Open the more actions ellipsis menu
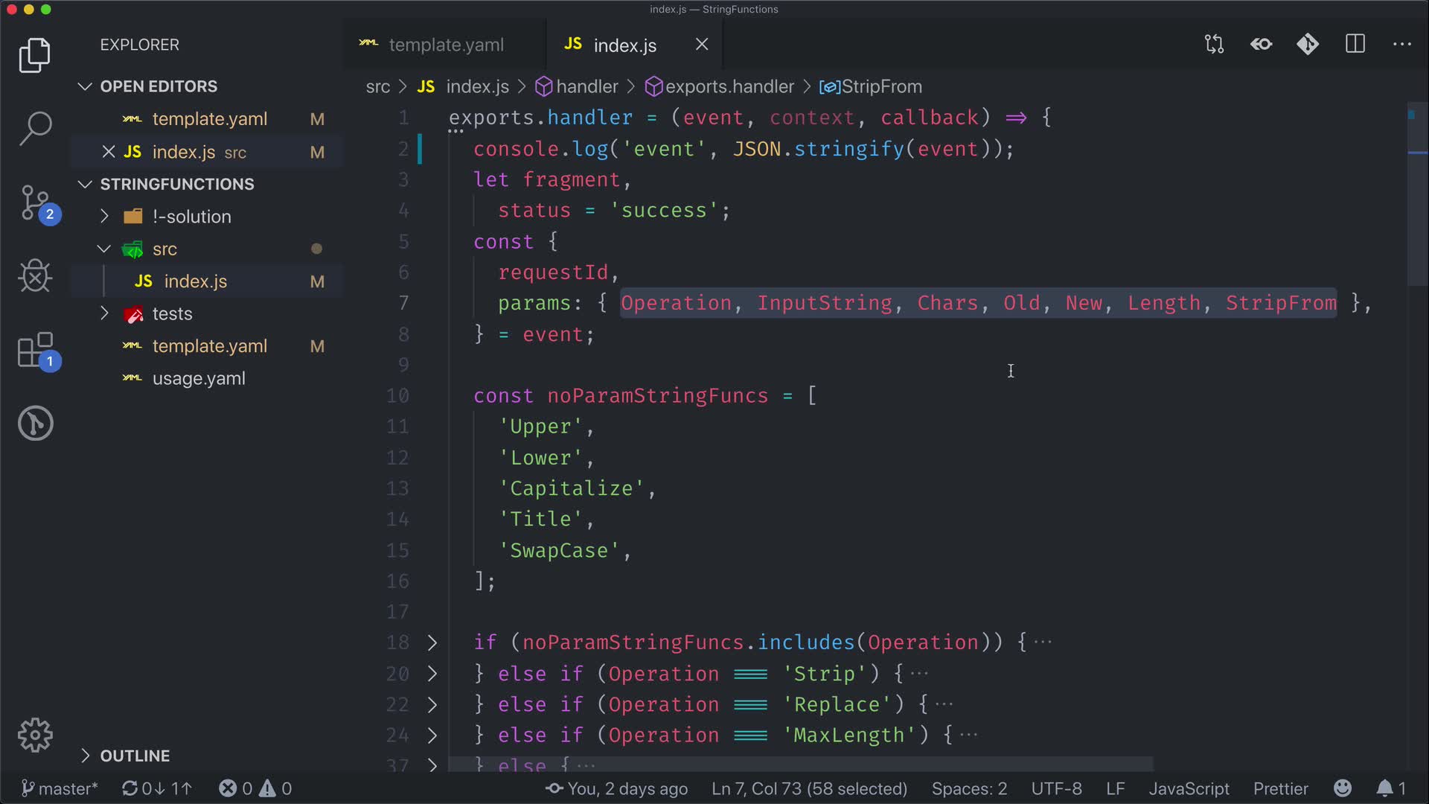The image size is (1429, 804). [x=1401, y=45]
